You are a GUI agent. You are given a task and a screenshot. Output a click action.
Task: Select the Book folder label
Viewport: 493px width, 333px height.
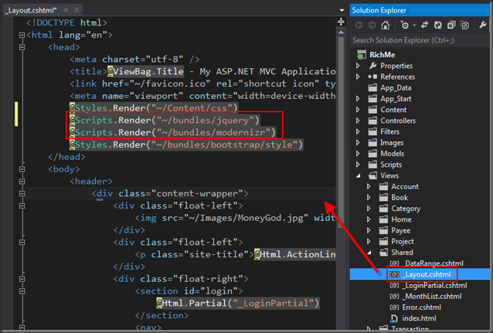[399, 198]
